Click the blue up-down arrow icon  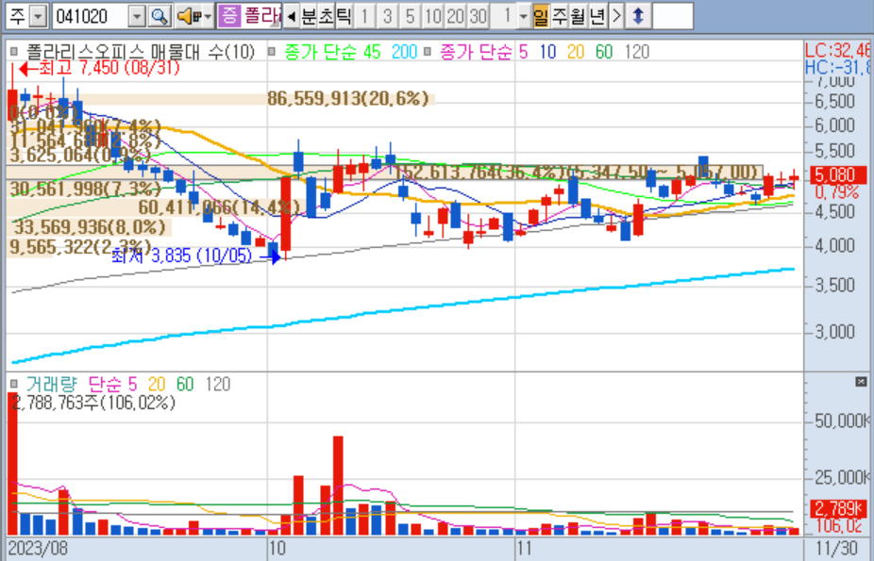[x=638, y=16]
